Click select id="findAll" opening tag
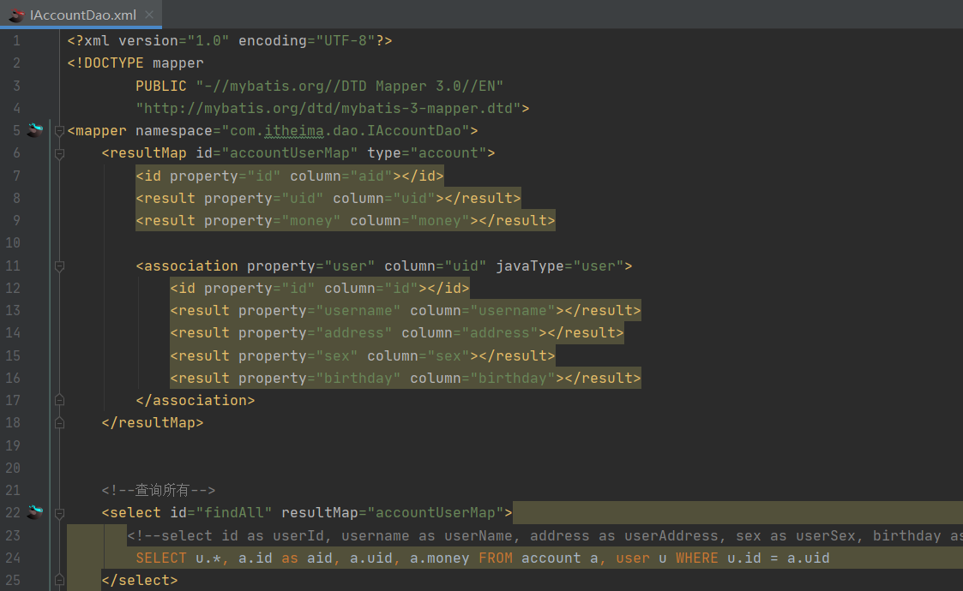 pyautogui.click(x=307, y=512)
